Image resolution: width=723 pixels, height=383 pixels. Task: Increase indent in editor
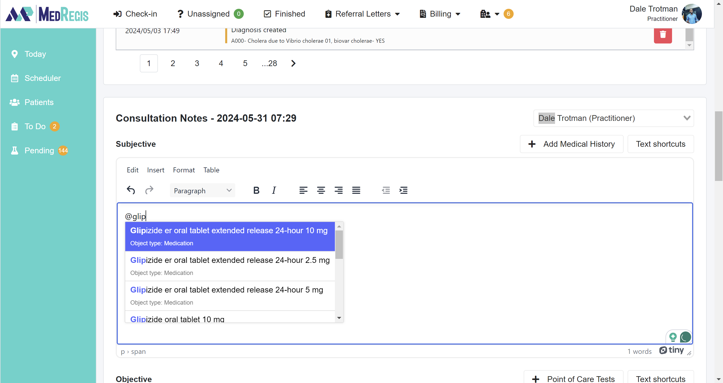pos(403,190)
